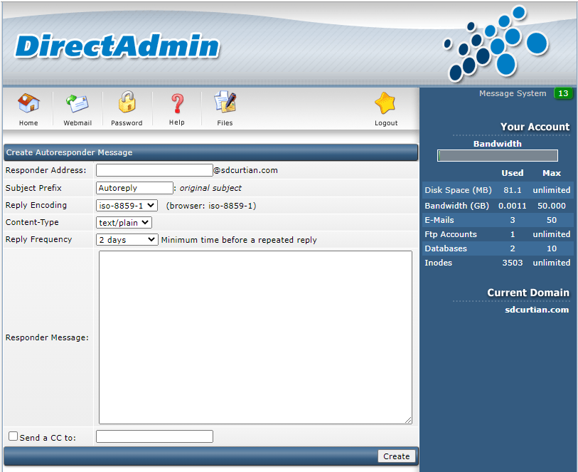Open the Reply Frequency 2 days dropdown

click(127, 240)
